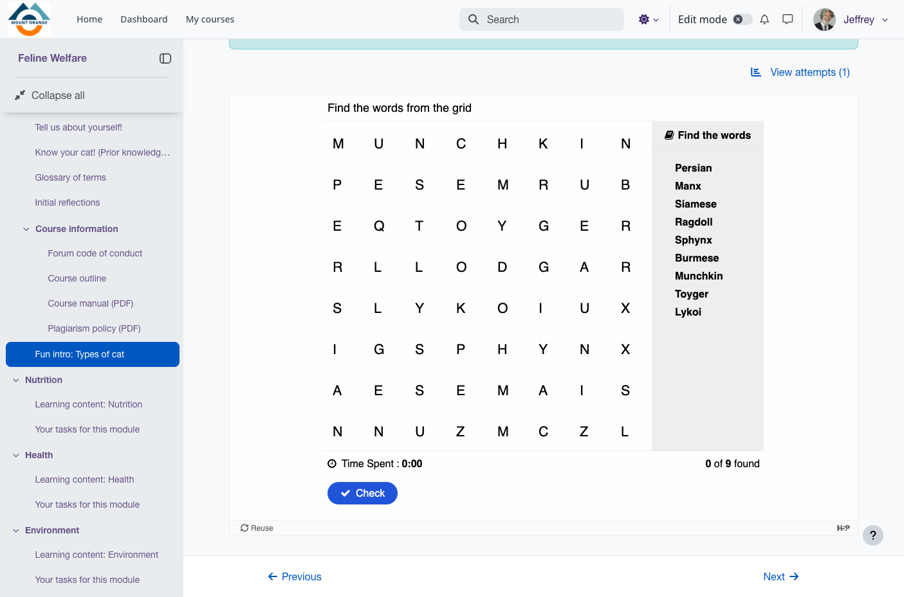Click the Check button
The image size is (904, 597).
[362, 493]
